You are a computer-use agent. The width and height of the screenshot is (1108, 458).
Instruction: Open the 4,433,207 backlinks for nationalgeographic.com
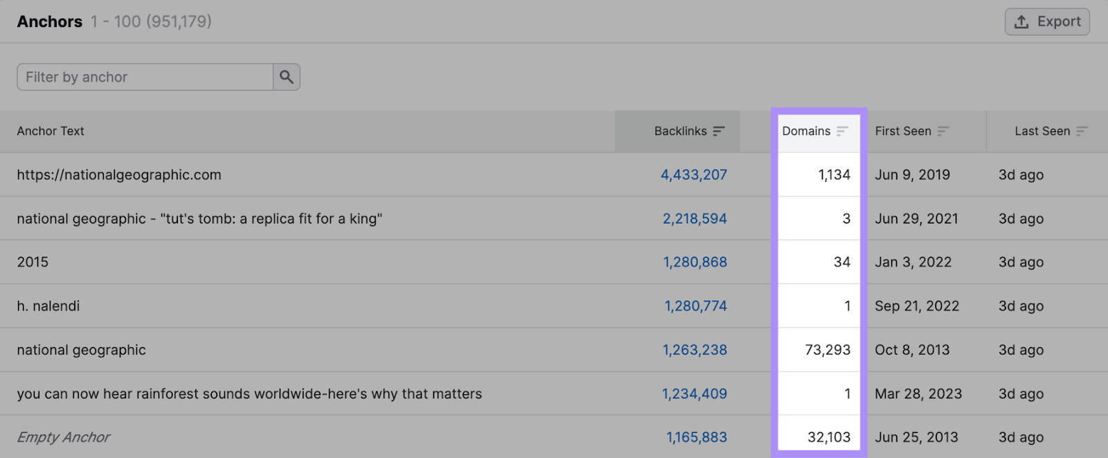click(693, 174)
